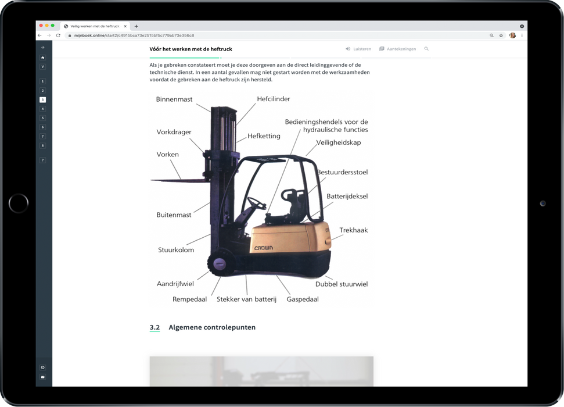Bookmark the page with the star icon

501,35
